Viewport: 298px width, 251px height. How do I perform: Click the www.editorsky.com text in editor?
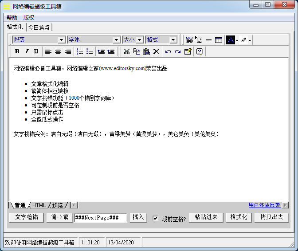coord(123,68)
